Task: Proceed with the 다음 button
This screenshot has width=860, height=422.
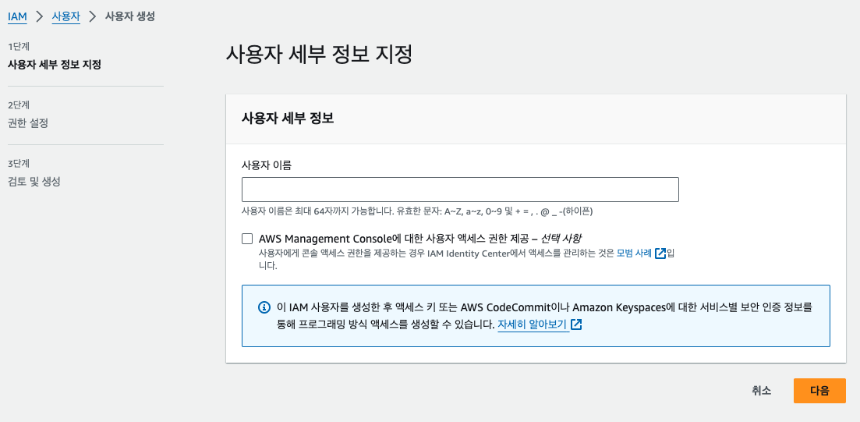Action: click(819, 391)
